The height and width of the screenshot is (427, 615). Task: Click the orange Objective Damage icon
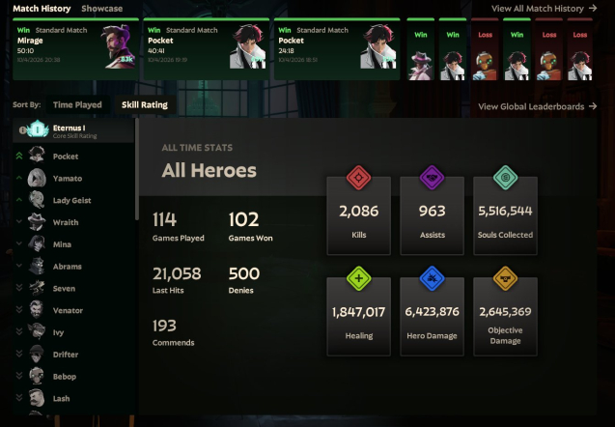(505, 278)
